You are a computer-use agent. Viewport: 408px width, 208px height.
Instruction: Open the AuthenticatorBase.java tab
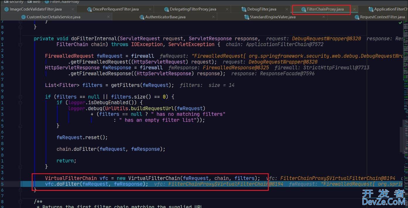pos(165,17)
